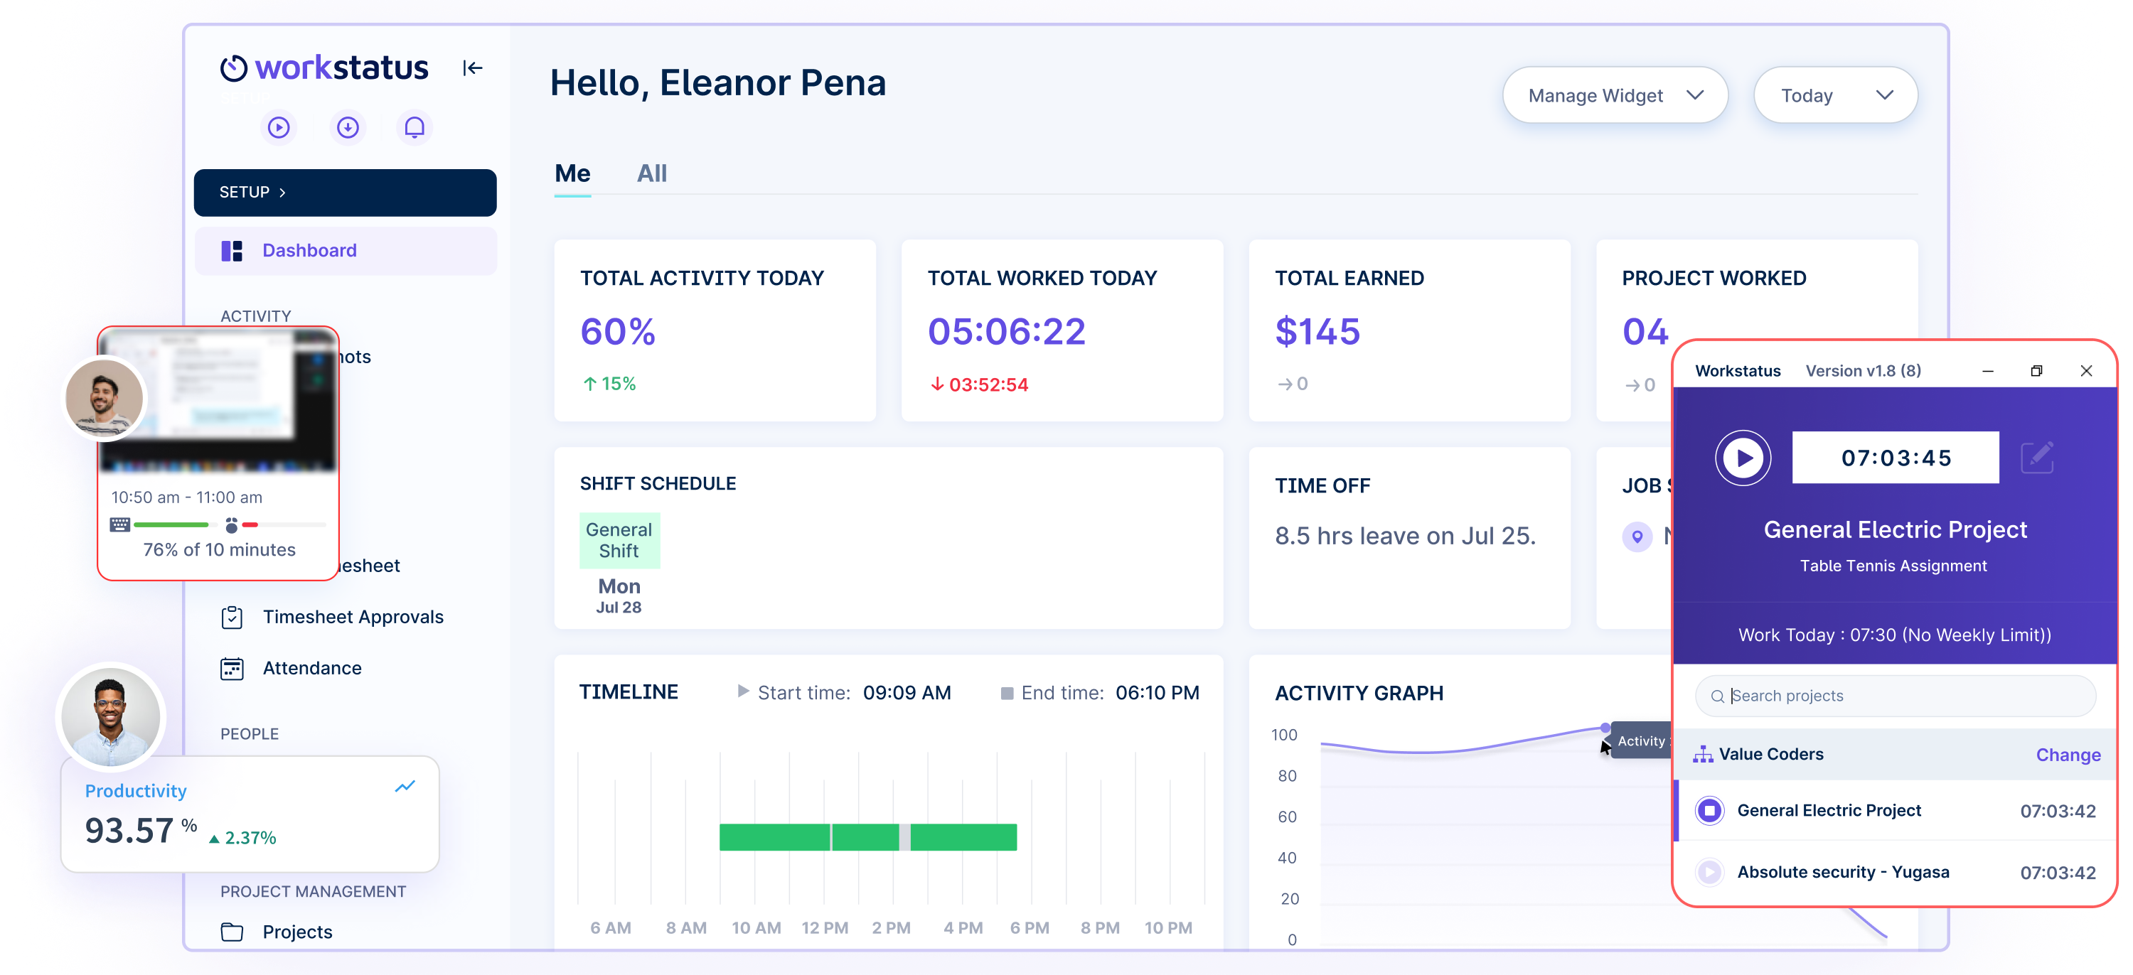Image resolution: width=2133 pixels, height=975 pixels.
Task: Click the mouse activity icon in screenshot card
Action: click(232, 524)
